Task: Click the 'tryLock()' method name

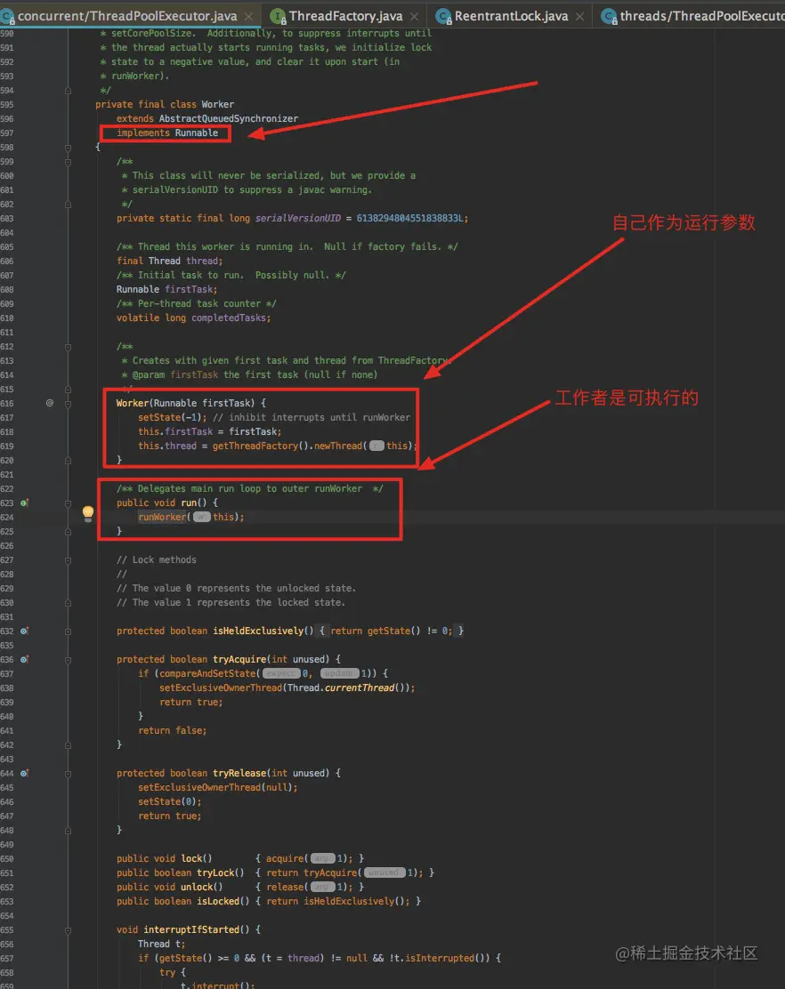Action: [220, 873]
